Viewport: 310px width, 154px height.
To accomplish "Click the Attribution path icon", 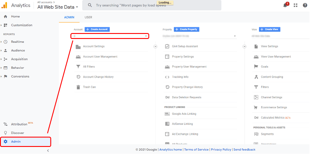I will pos(6,124).
